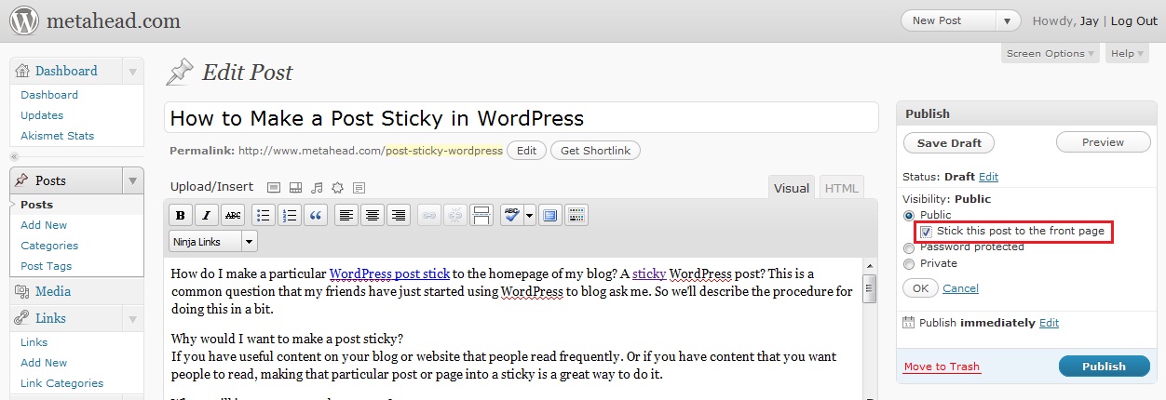Viewport: 1166px width, 400px height.
Task: Click the Posts pushpin menu icon
Action: [x=21, y=180]
